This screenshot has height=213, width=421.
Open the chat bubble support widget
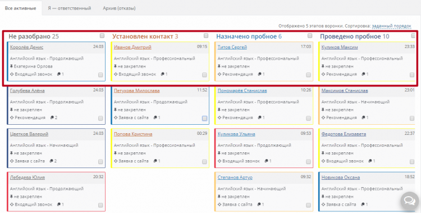click(x=409, y=201)
